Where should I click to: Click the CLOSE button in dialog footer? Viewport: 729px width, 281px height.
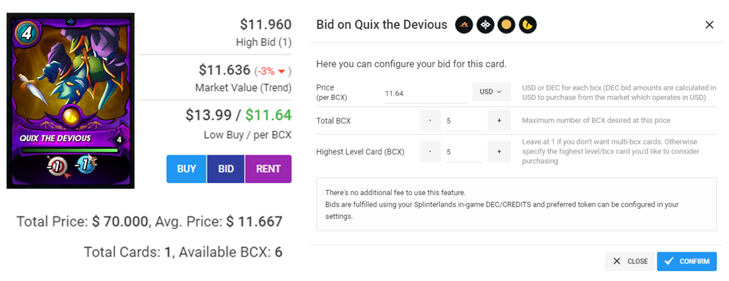[630, 262]
